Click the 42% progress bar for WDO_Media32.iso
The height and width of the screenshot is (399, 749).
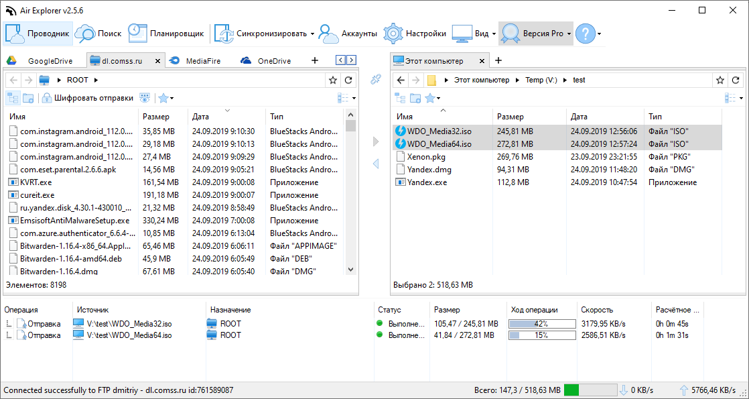coord(542,324)
